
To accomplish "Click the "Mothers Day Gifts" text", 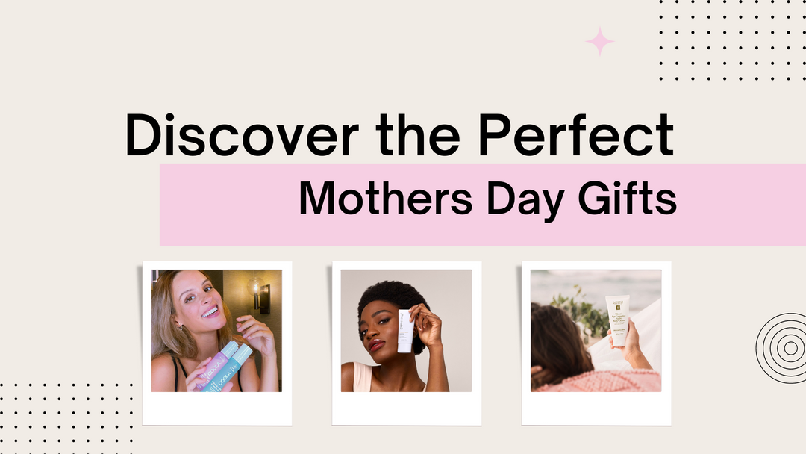I will pyautogui.click(x=487, y=198).
